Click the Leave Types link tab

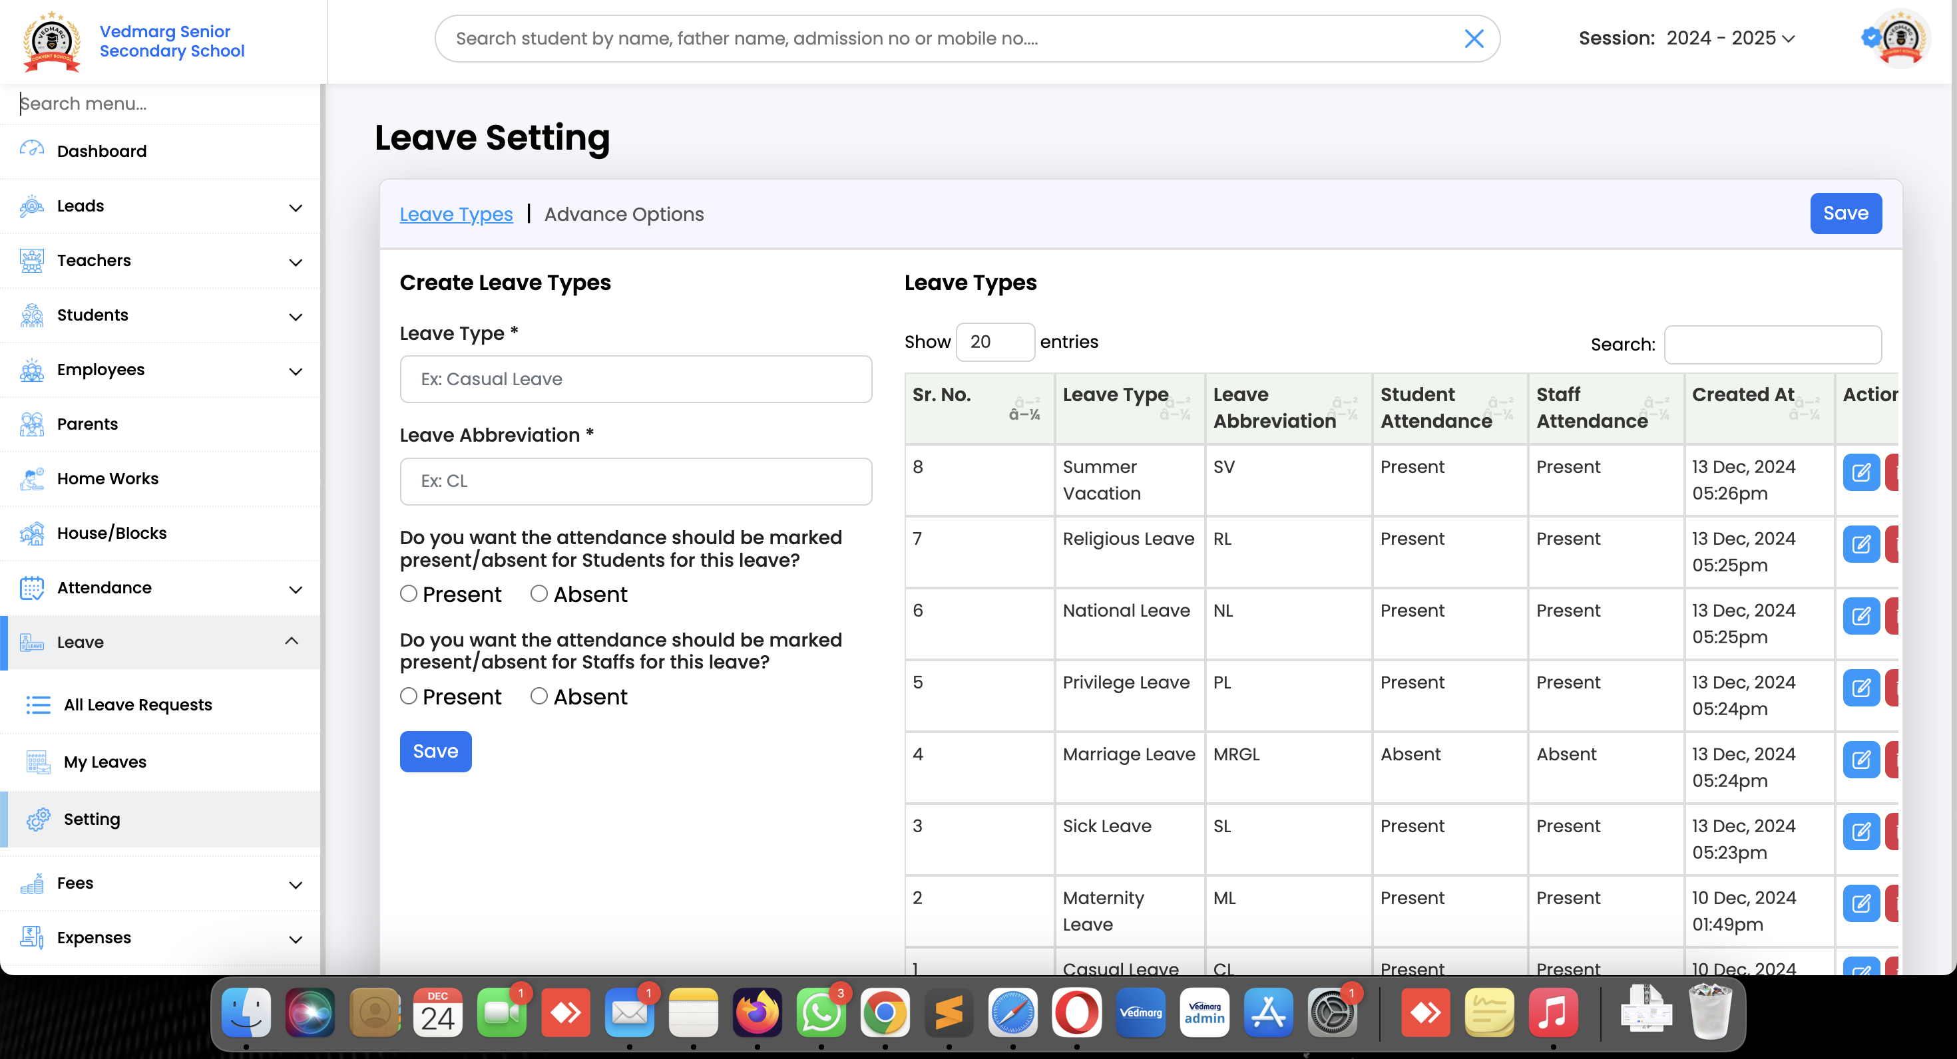pos(456,215)
